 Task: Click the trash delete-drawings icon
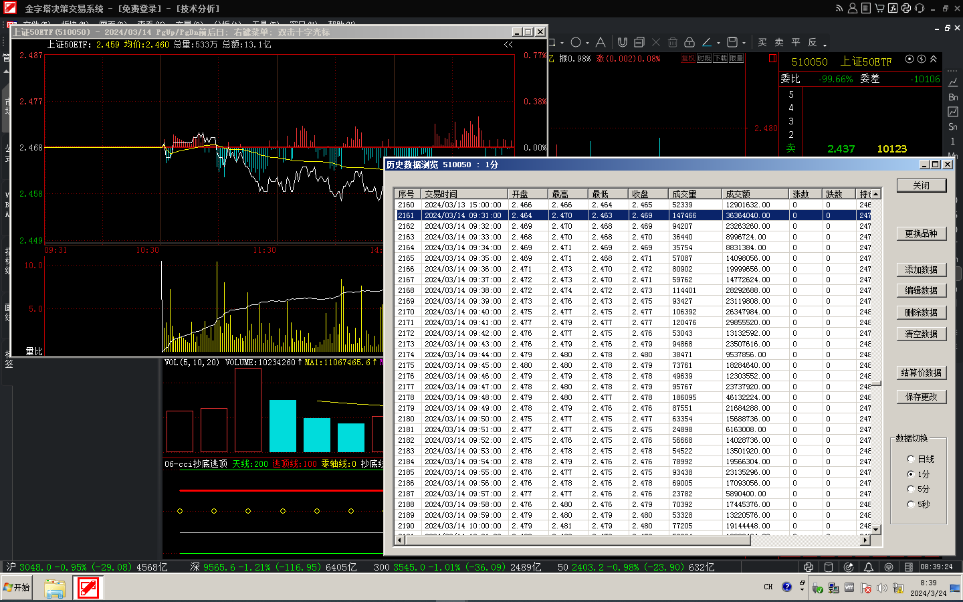[673, 42]
